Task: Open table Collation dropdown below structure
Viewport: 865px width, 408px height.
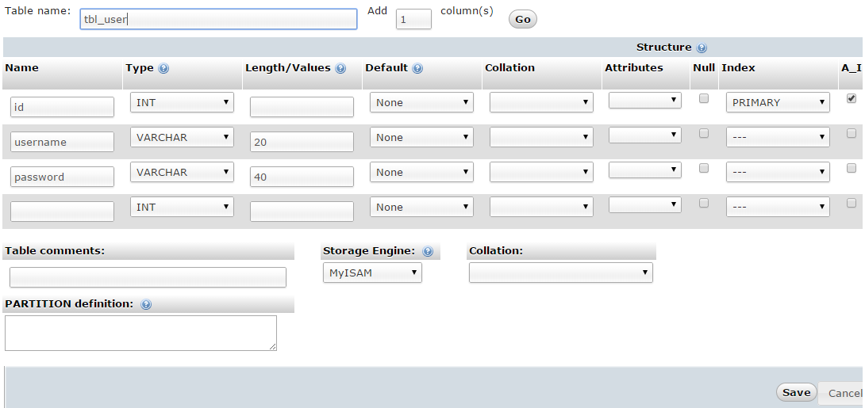Action: 560,273
